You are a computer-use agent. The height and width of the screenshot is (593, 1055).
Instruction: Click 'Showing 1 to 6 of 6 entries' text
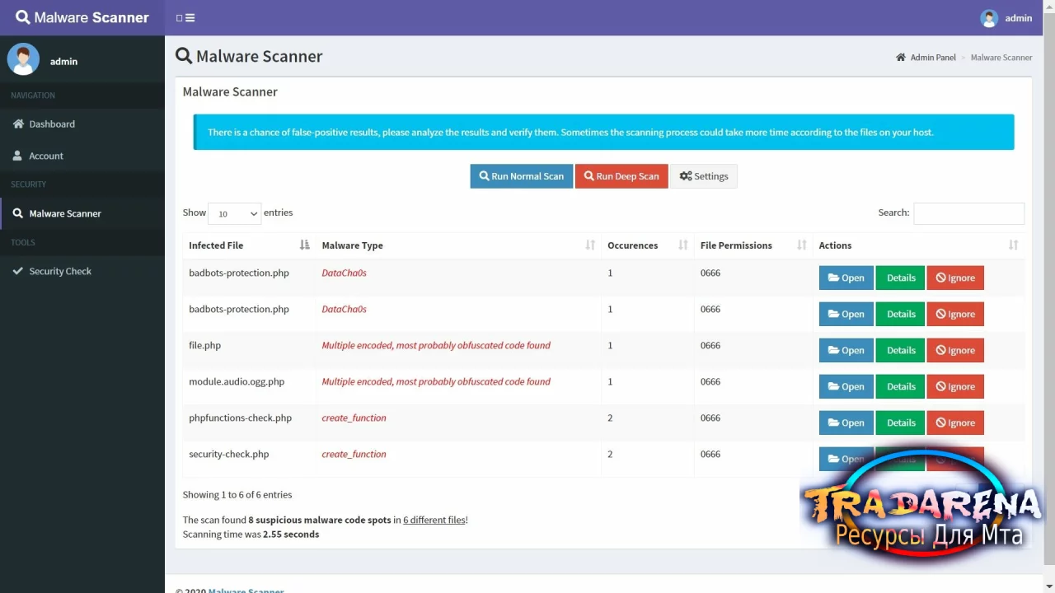coord(237,495)
